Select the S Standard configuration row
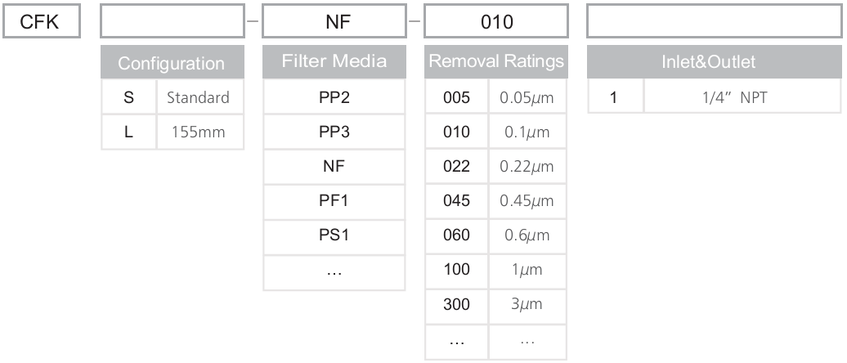 (x=172, y=99)
